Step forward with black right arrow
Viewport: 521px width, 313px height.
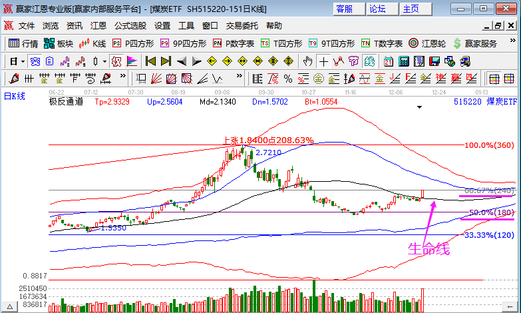197,61
